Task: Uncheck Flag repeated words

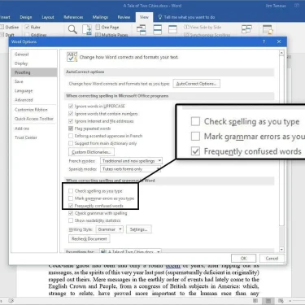Action: pos(71,129)
